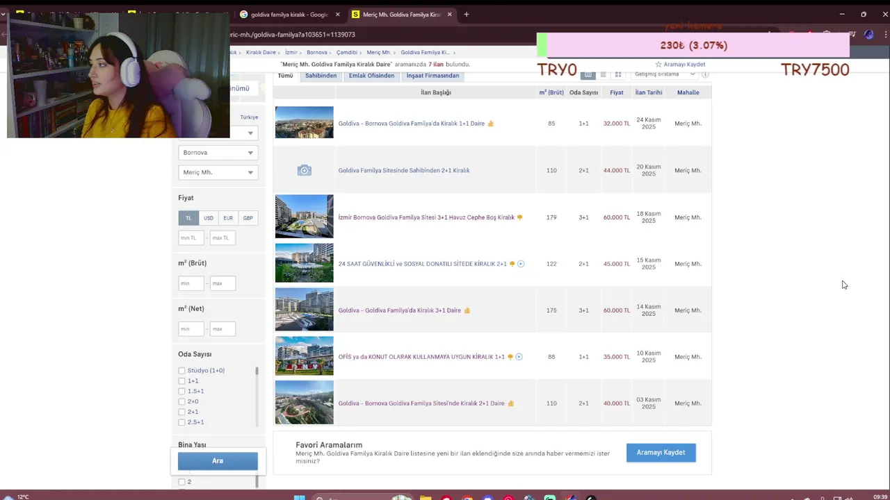Image resolution: width=890 pixels, height=500 pixels.
Task: Click the m² (Brüt) min field
Action: 191,283
